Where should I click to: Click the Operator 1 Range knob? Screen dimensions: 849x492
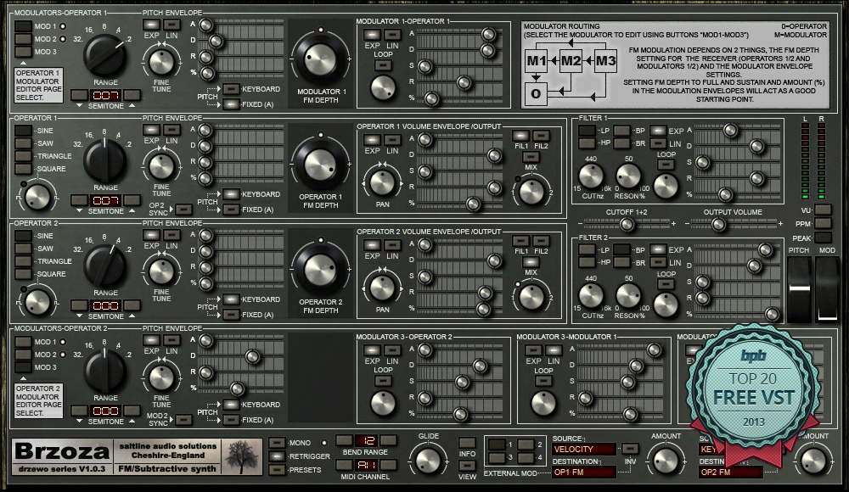105,155
